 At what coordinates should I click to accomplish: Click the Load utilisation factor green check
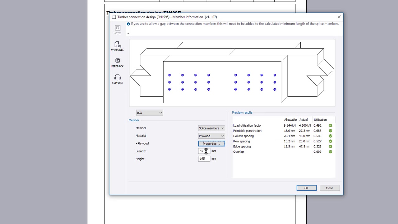click(331, 126)
